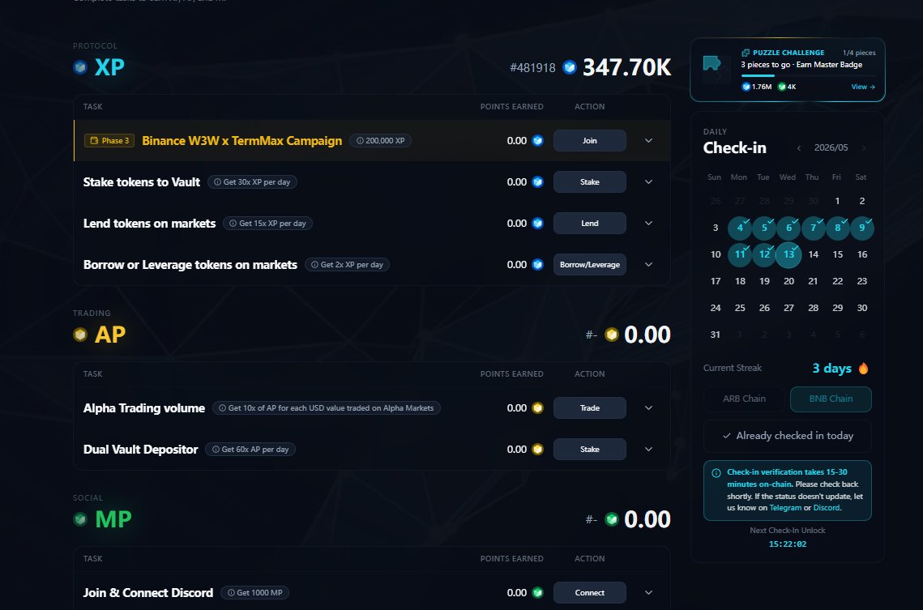This screenshot has width=923, height=610.
Task: Click XP icon in Borrow or Leverage row
Action: coord(537,265)
